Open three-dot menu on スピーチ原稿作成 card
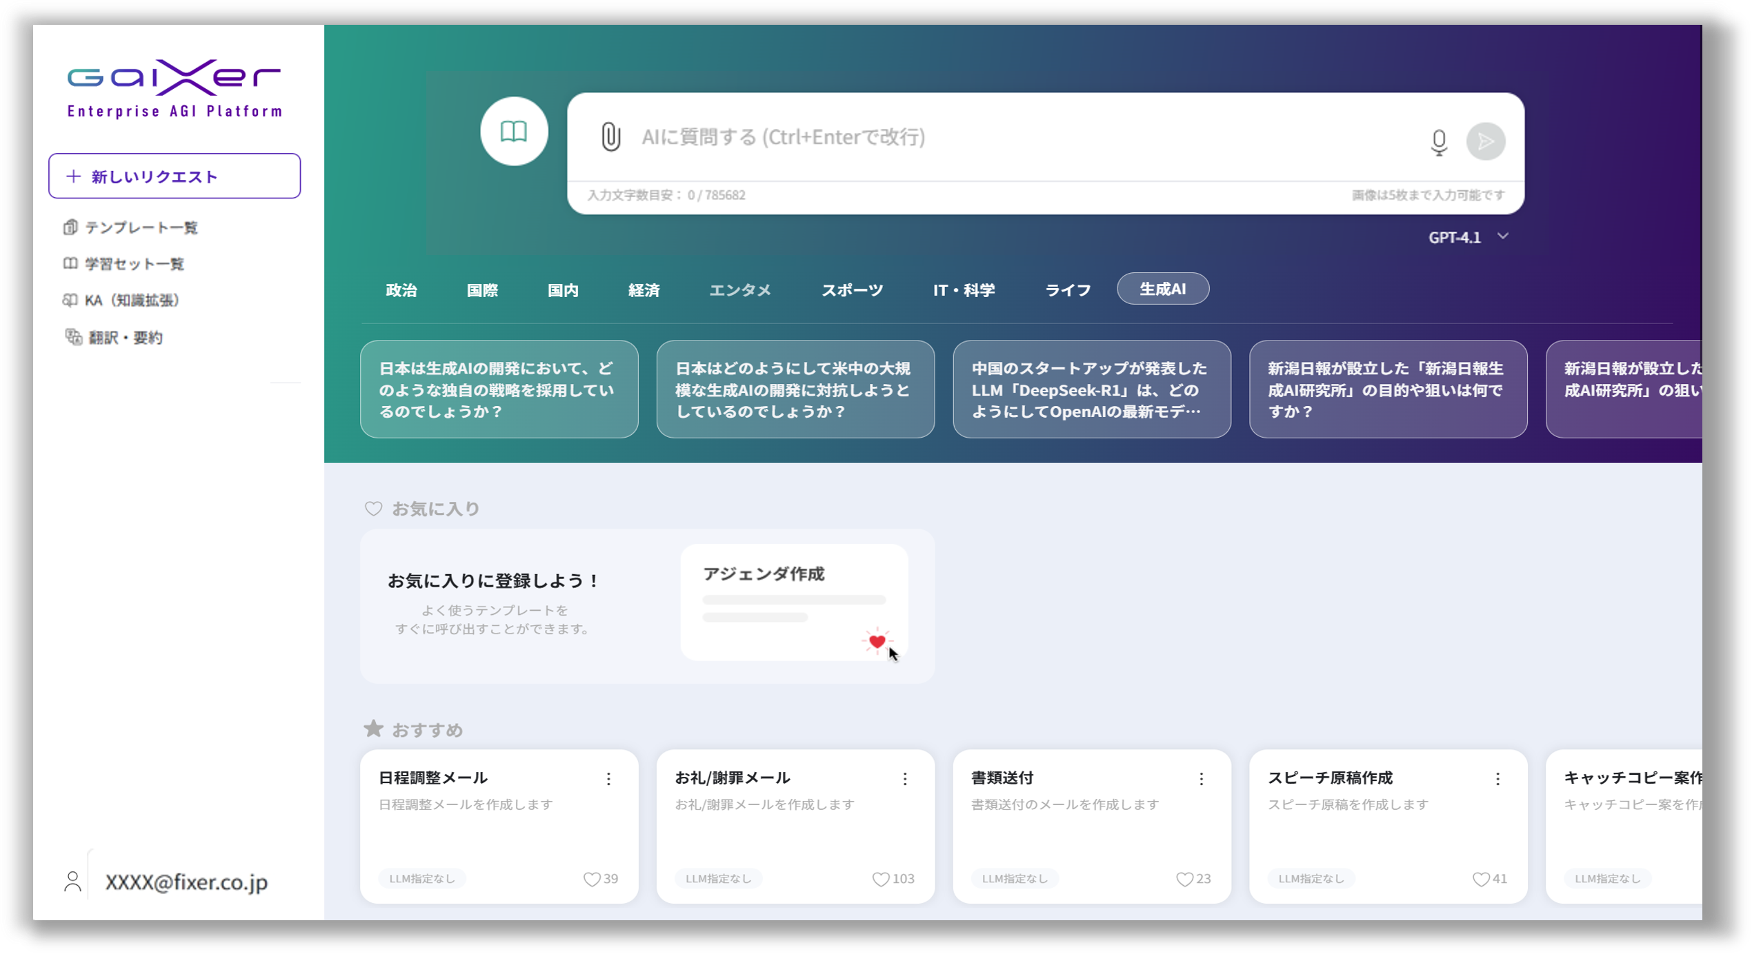The image size is (1752, 954). [1497, 779]
